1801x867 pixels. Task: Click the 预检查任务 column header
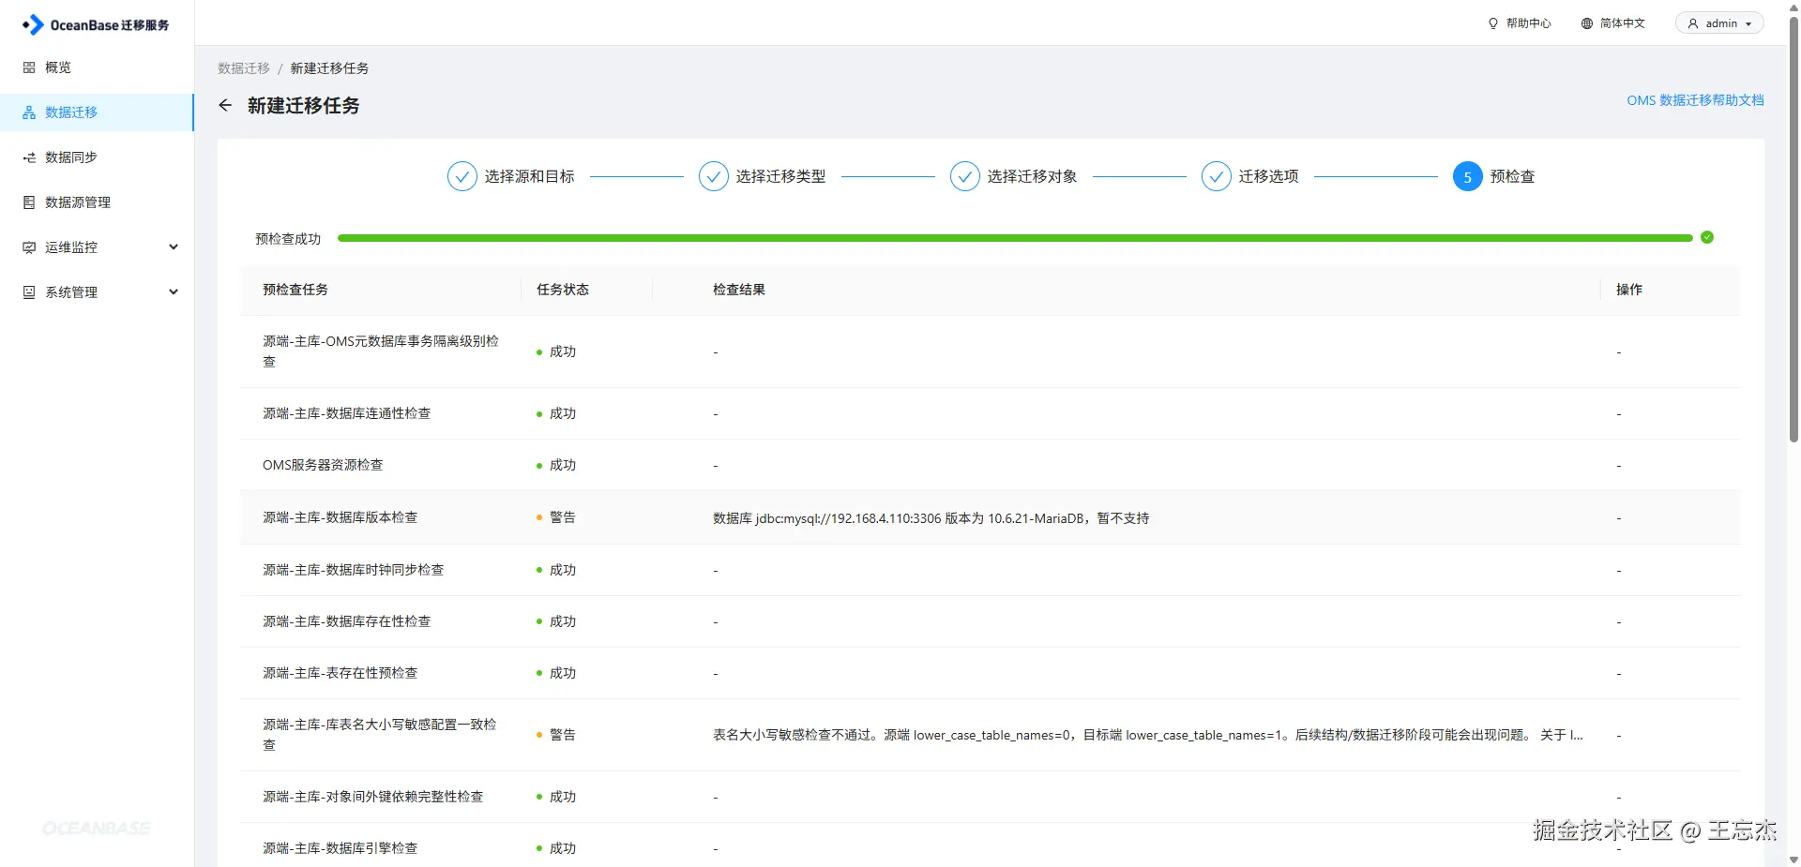click(x=295, y=290)
